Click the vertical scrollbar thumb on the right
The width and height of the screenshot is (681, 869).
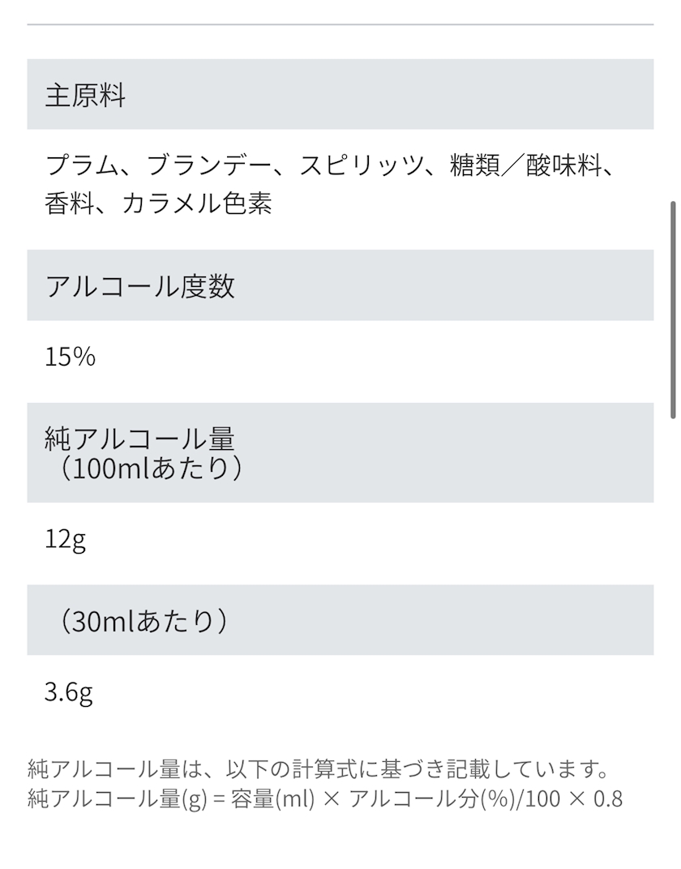click(x=674, y=308)
